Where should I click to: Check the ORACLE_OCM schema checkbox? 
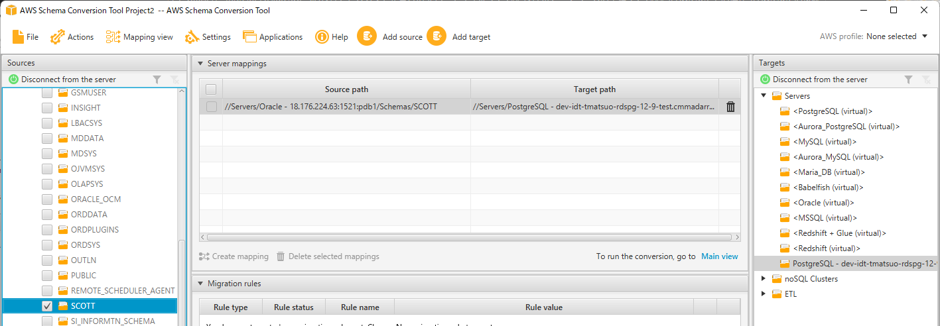click(47, 199)
